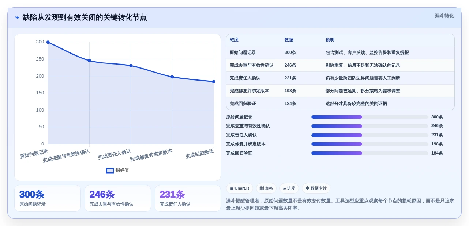Screen dimensions: 469x226
Task: Click the 完成修复并绑定版本 progress bar
Action: click(x=369, y=144)
